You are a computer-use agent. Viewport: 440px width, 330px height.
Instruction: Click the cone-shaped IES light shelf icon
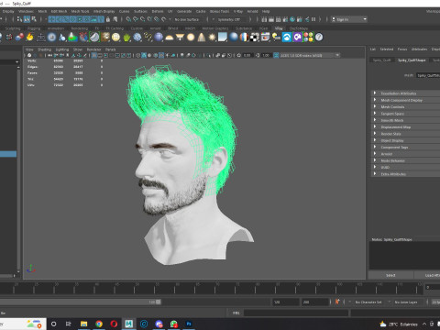(x=202, y=38)
